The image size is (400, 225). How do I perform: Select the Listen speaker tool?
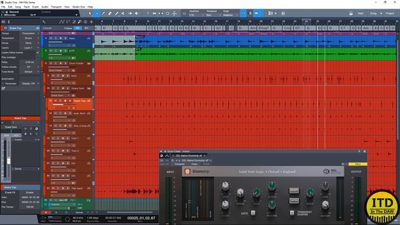click(136, 13)
